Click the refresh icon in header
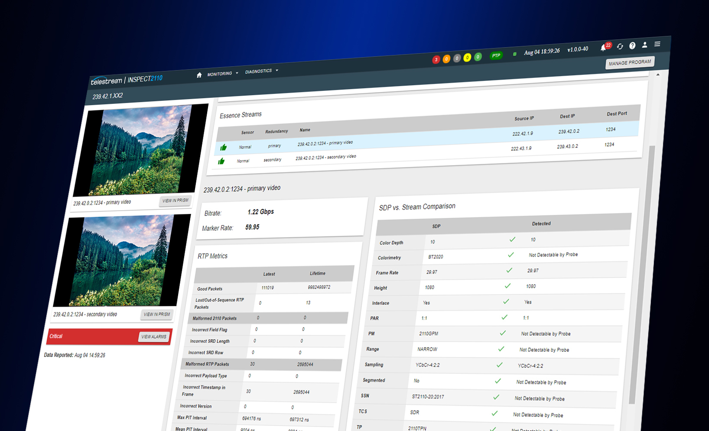This screenshot has width=709, height=431. pyautogui.click(x=620, y=46)
